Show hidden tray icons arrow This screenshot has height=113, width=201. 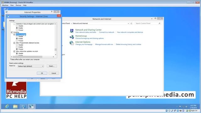(x=177, y=107)
